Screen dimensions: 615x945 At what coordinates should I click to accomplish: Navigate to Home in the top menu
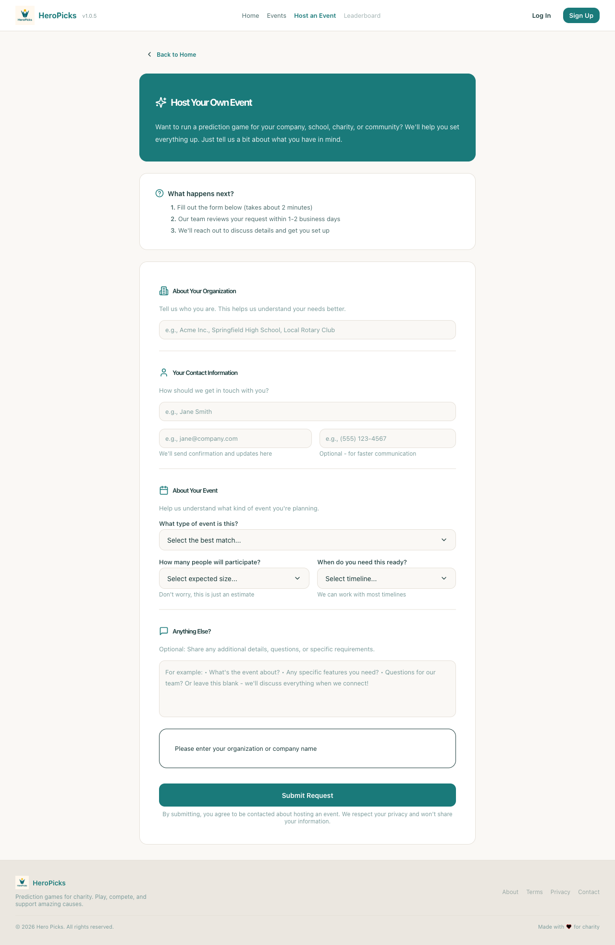point(250,16)
